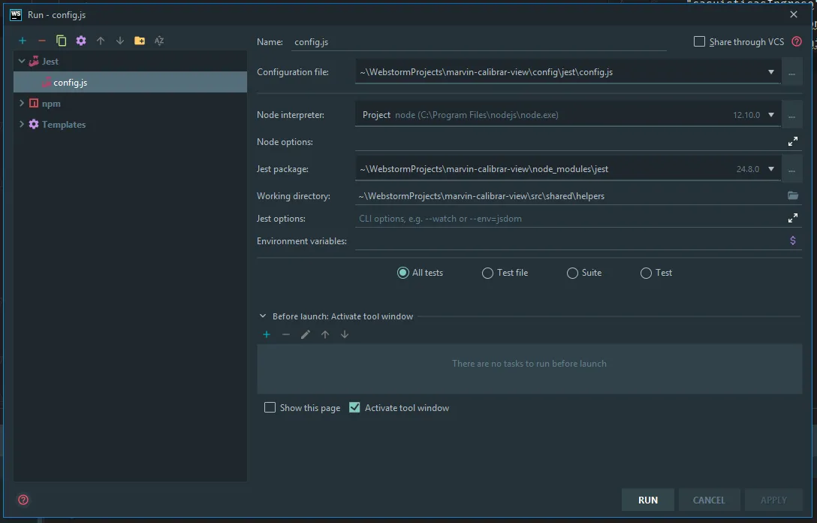Sort configurations alphabetically
The image size is (817, 523).
159,41
